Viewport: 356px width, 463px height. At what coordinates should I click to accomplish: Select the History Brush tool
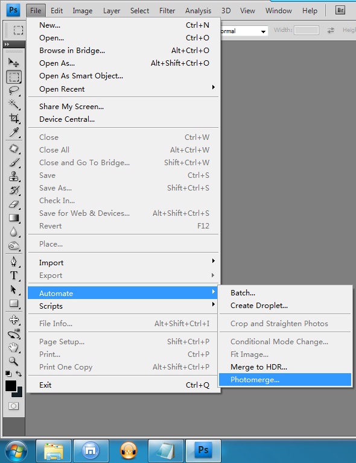point(14,190)
